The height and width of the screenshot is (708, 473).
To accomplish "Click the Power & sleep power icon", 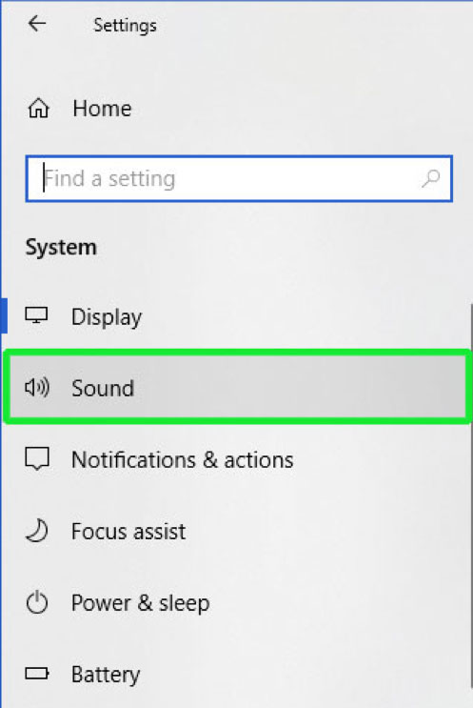I will coord(37,602).
